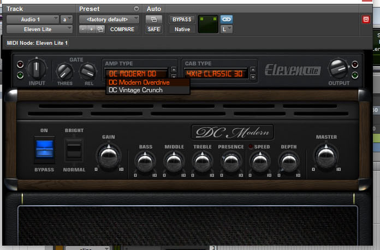Click Amp Type up arrow
Image resolution: width=380 pixels, height=250 pixels.
174,70
